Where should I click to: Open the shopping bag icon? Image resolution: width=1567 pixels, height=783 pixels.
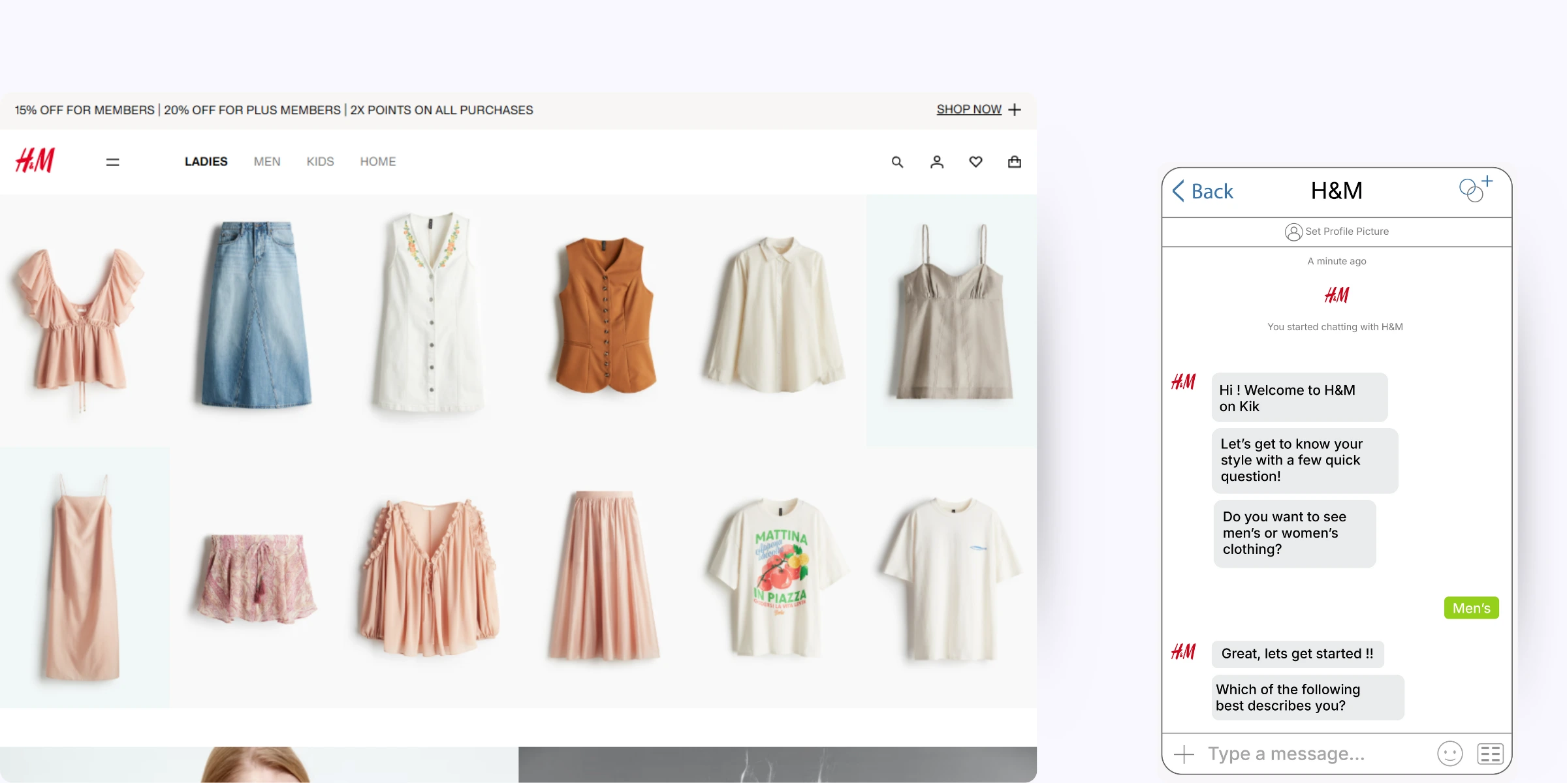click(1015, 161)
